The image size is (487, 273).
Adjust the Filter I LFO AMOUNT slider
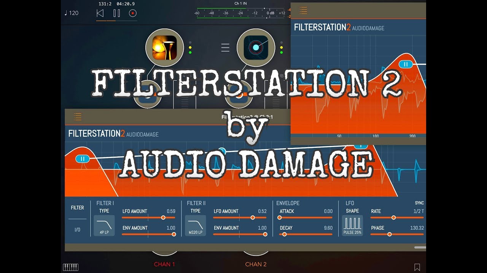(148, 218)
